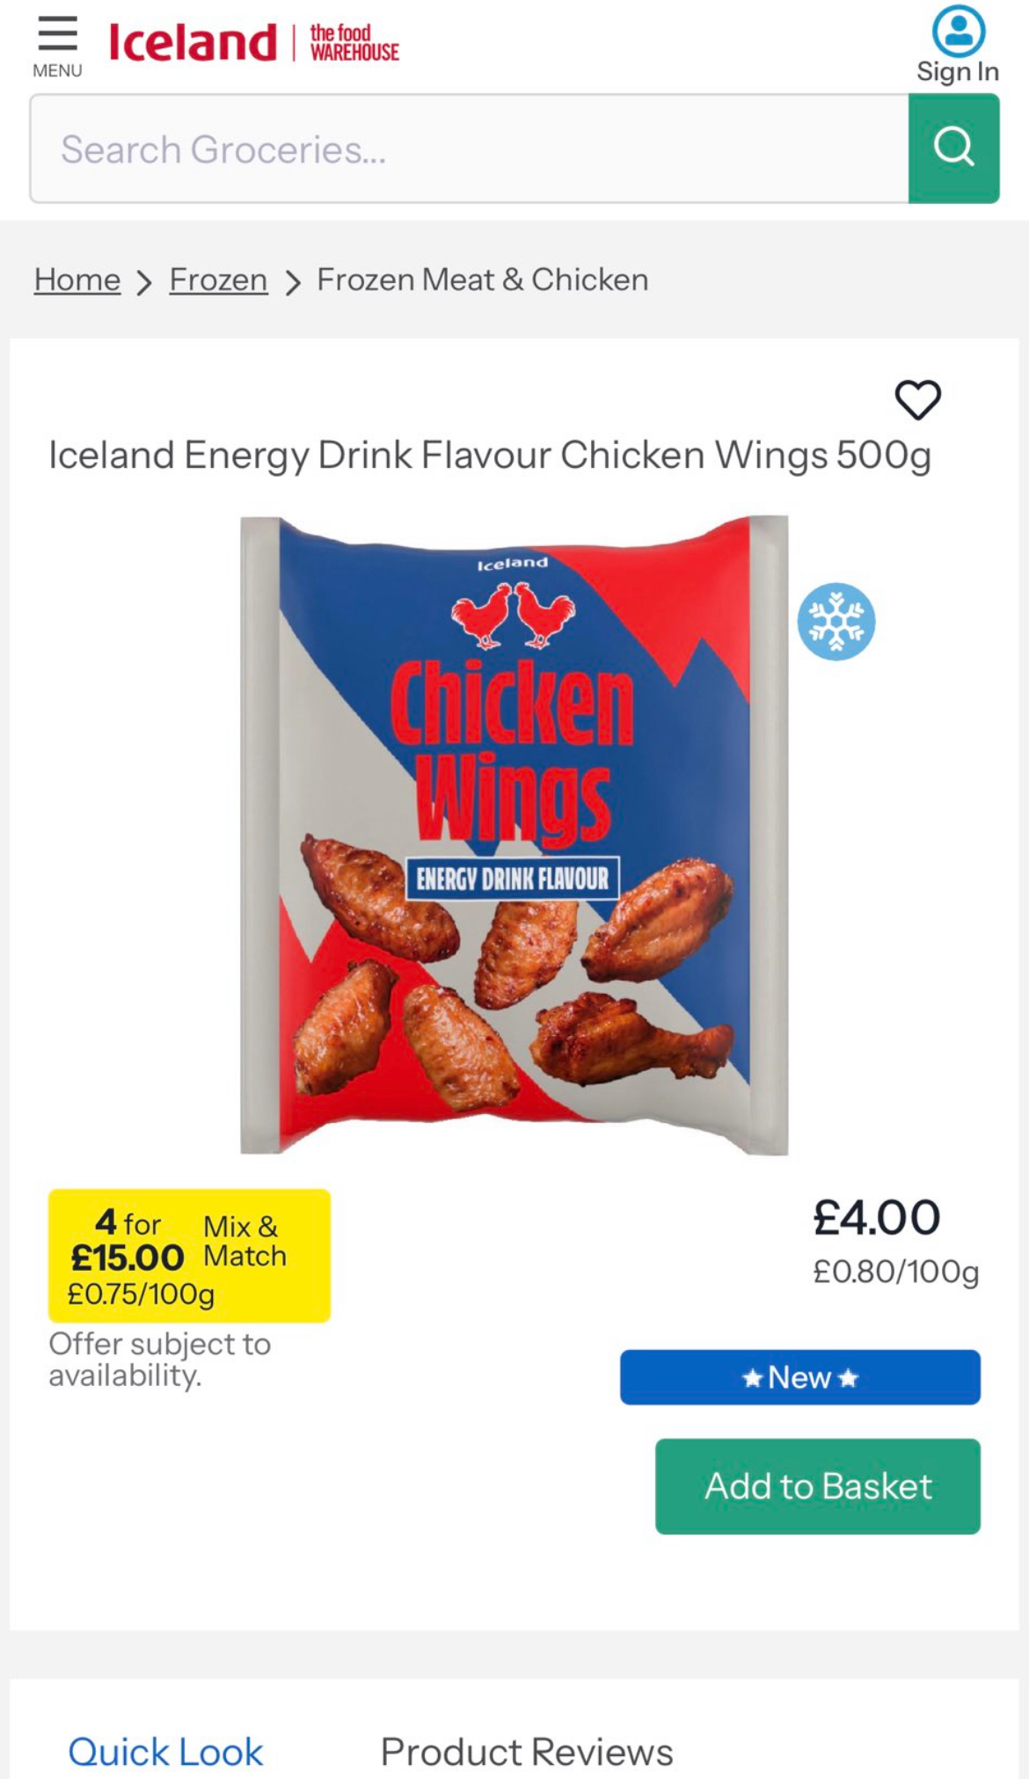The width and height of the screenshot is (1029, 1779).
Task: Open Frozen Meat & Chicken breadcrumb
Action: [483, 280]
